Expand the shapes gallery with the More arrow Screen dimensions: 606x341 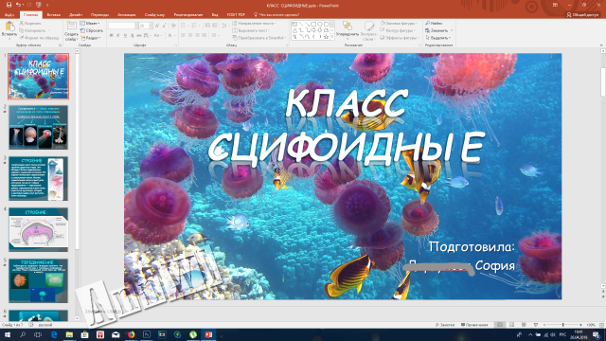point(332,37)
